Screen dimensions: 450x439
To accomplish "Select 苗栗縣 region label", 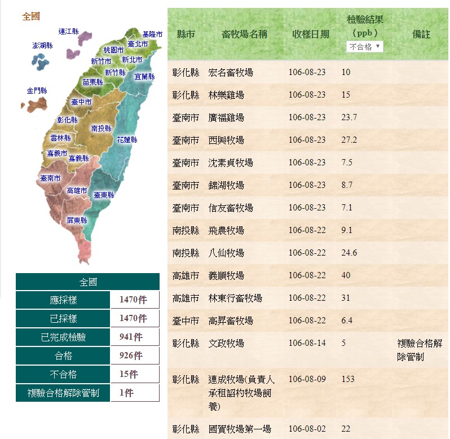I will (x=92, y=82).
